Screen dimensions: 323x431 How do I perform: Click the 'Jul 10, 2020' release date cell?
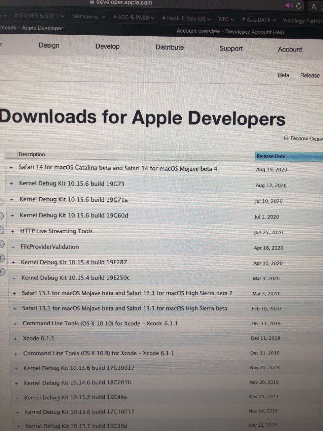click(x=268, y=201)
